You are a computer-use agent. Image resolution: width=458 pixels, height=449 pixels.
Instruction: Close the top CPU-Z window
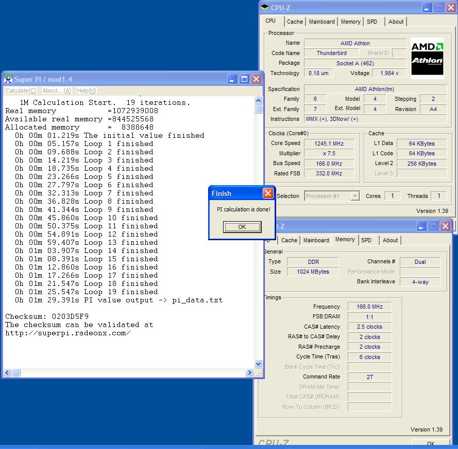coord(451,8)
